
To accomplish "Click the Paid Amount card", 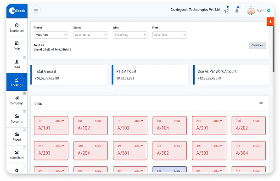I will 150,75.
